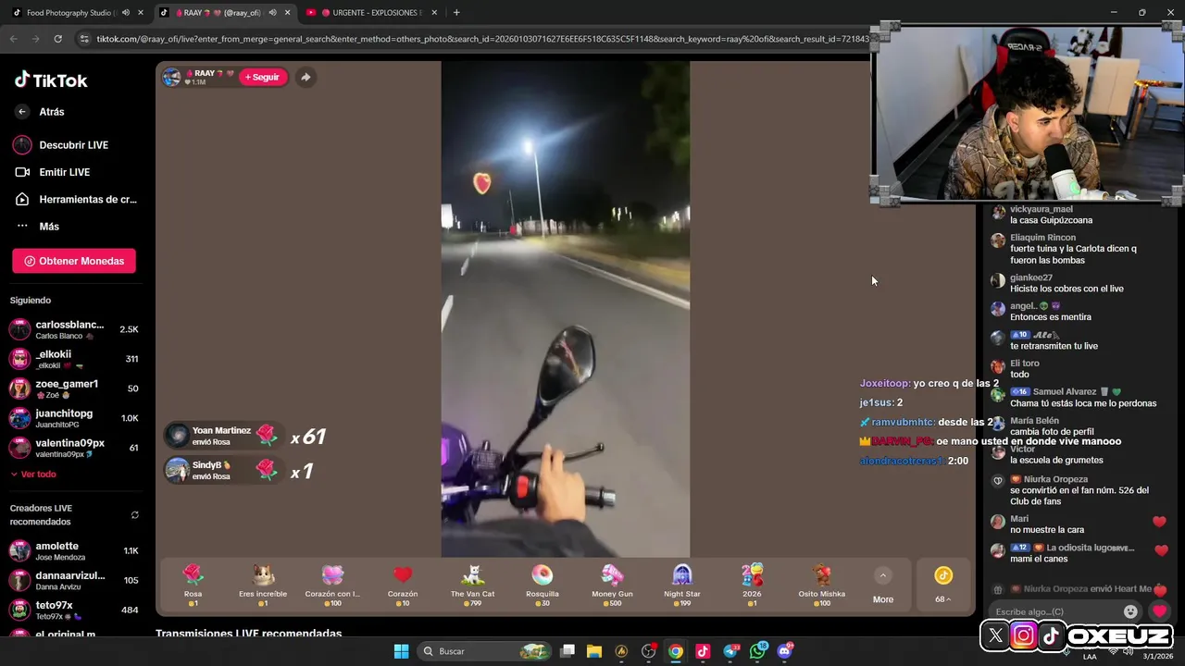The width and height of the screenshot is (1185, 666).
Task: Open zoee_gamer1 live in Siguiendo list
Action: pos(74,388)
